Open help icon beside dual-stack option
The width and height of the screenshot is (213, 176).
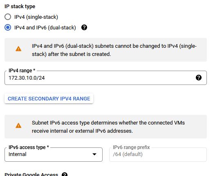[x=84, y=27]
